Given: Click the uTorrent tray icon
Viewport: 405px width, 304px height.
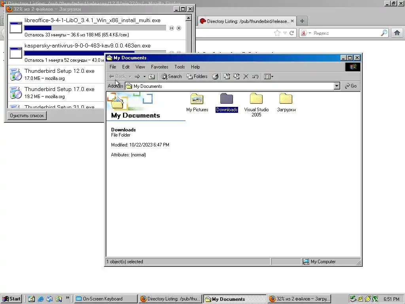Looking at the screenshot, I should (x=375, y=299).
